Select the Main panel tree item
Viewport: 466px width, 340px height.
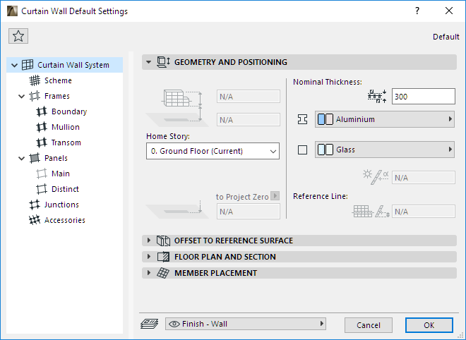(61, 174)
